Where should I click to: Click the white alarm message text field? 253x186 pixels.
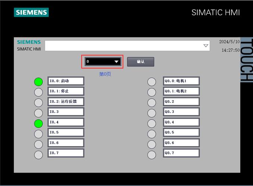[x=127, y=46]
